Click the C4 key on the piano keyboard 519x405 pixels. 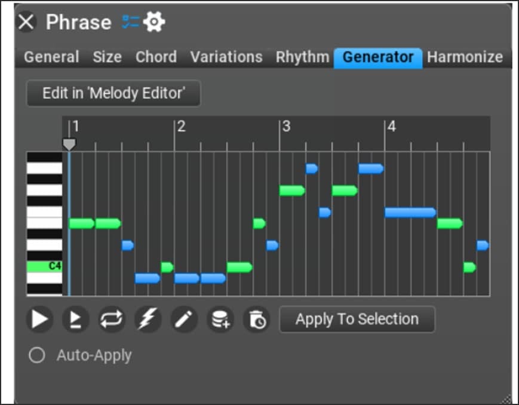pos(45,266)
